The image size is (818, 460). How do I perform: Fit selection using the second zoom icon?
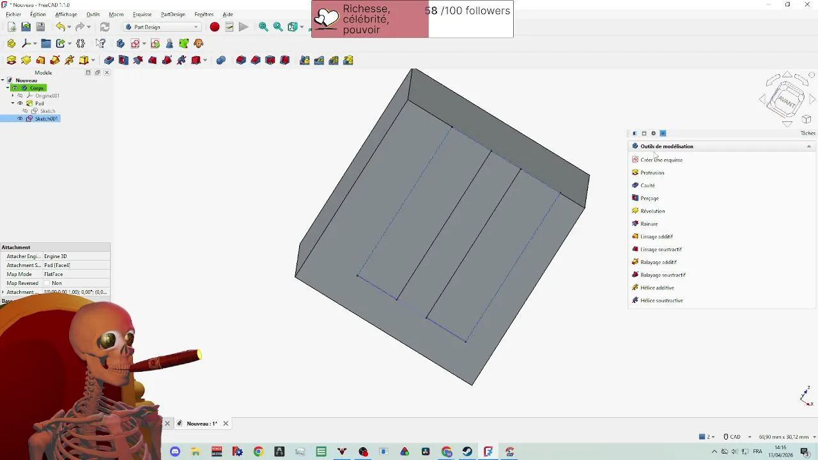point(278,27)
